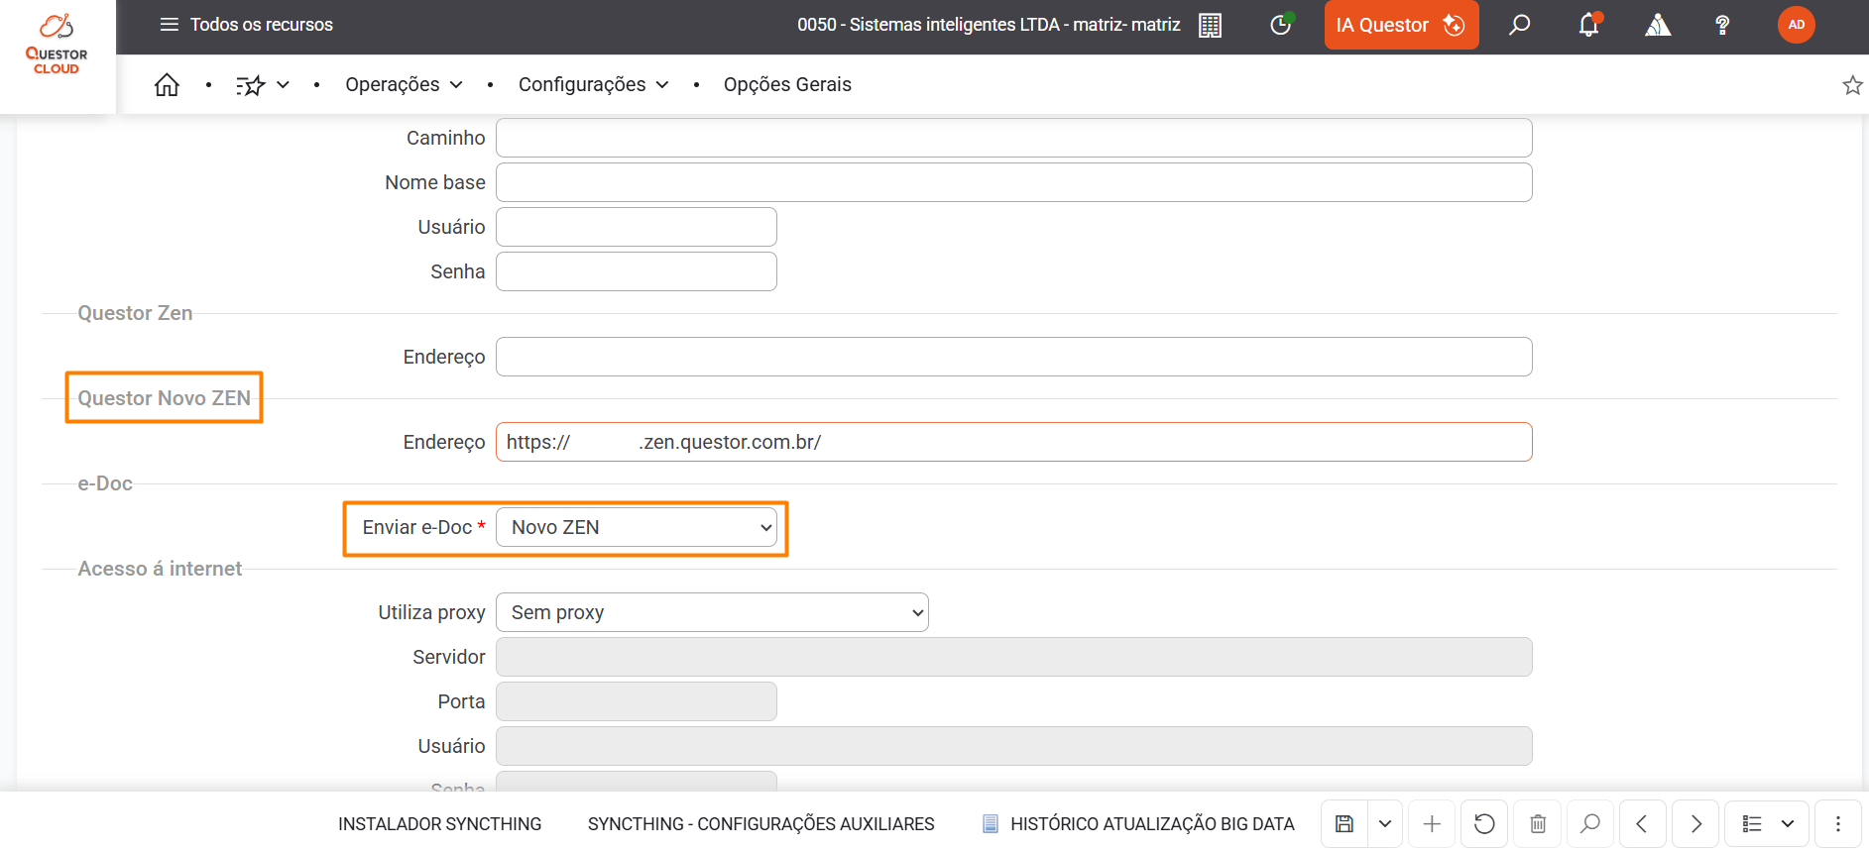Viewport: 1869px width, 851px height.
Task: Open the Utiliza proxy dropdown
Action: click(712, 613)
